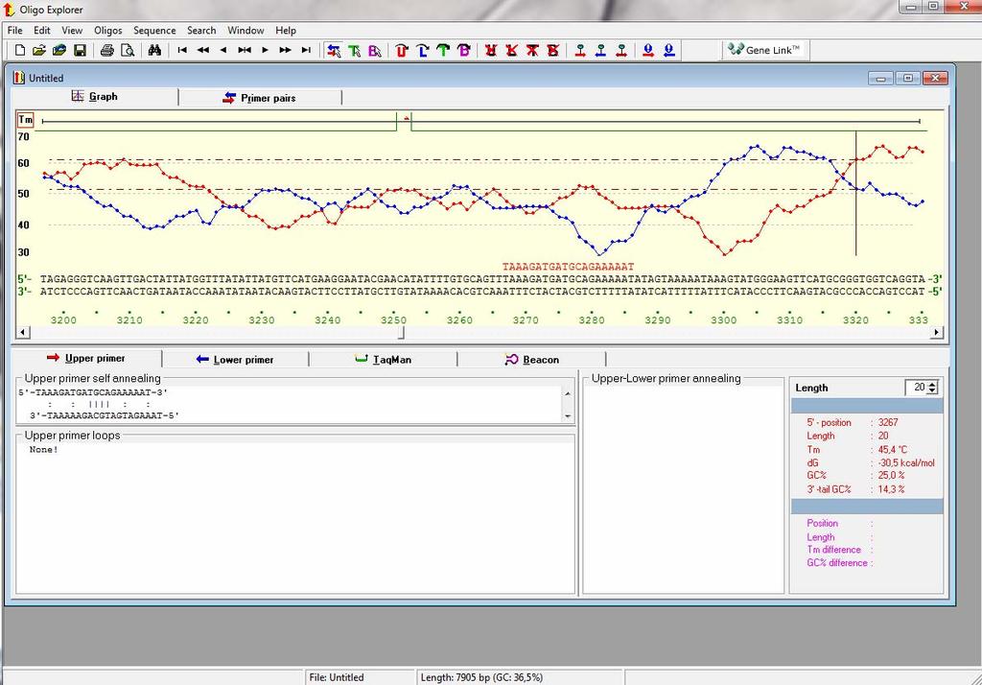Click the second green pin marker icon
The height and width of the screenshot is (685, 982).
point(601,50)
